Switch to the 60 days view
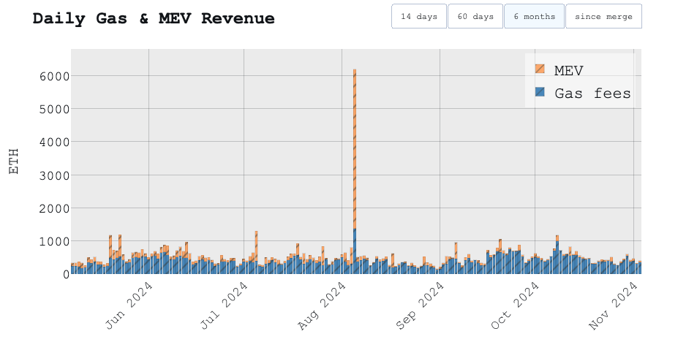The height and width of the screenshot is (361, 697). tap(475, 16)
